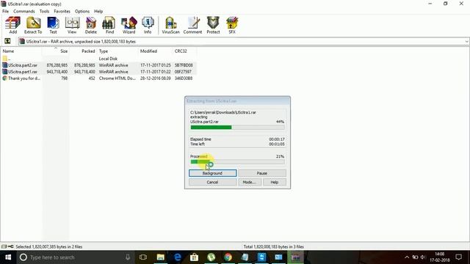Sort by the Packed column header

coord(83,51)
